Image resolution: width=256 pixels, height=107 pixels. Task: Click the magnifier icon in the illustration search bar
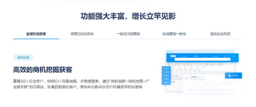[x=229, y=59]
